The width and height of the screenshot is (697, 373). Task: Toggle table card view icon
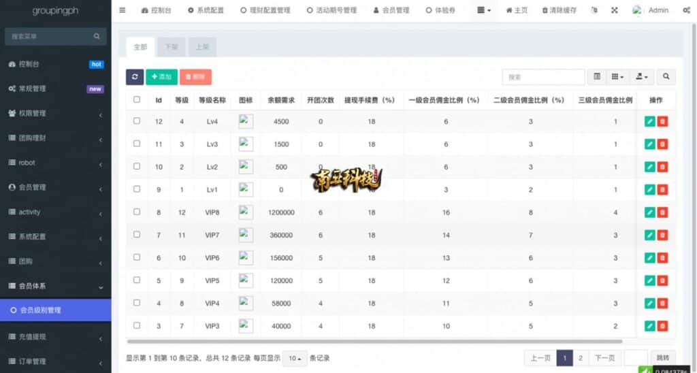tap(597, 77)
